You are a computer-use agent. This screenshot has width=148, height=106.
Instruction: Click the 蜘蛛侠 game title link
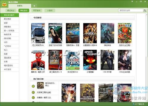click(38, 72)
